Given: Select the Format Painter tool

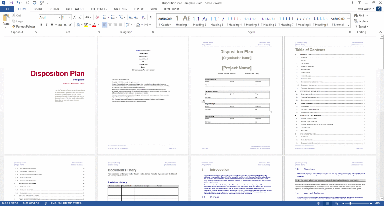Looking at the screenshot, I should click(x=24, y=26).
